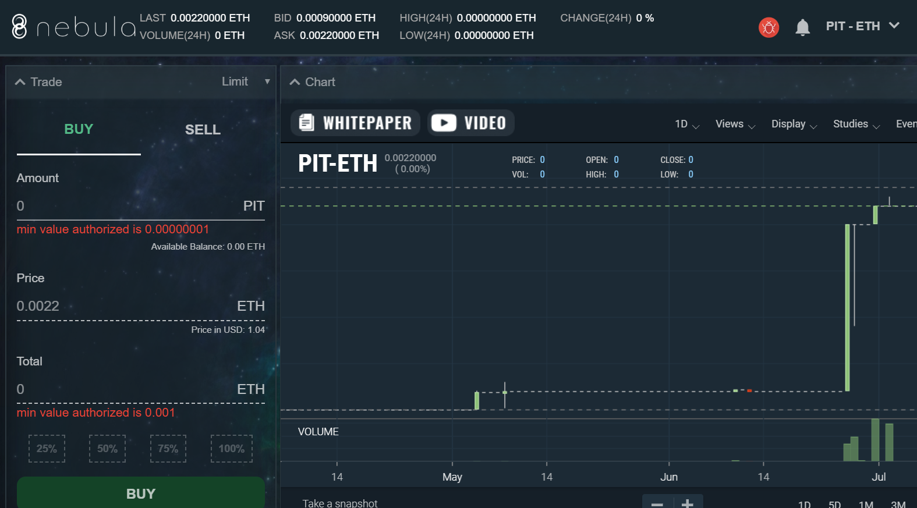Select the 1D range below the chart
The height and width of the screenshot is (508, 917).
804,504
